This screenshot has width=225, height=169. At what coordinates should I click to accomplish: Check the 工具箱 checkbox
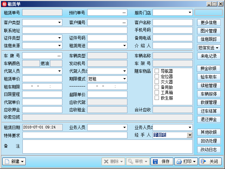(157, 93)
